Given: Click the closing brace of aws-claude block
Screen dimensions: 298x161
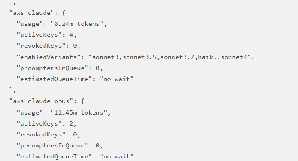Looking at the screenshot, I should coord(11,90).
